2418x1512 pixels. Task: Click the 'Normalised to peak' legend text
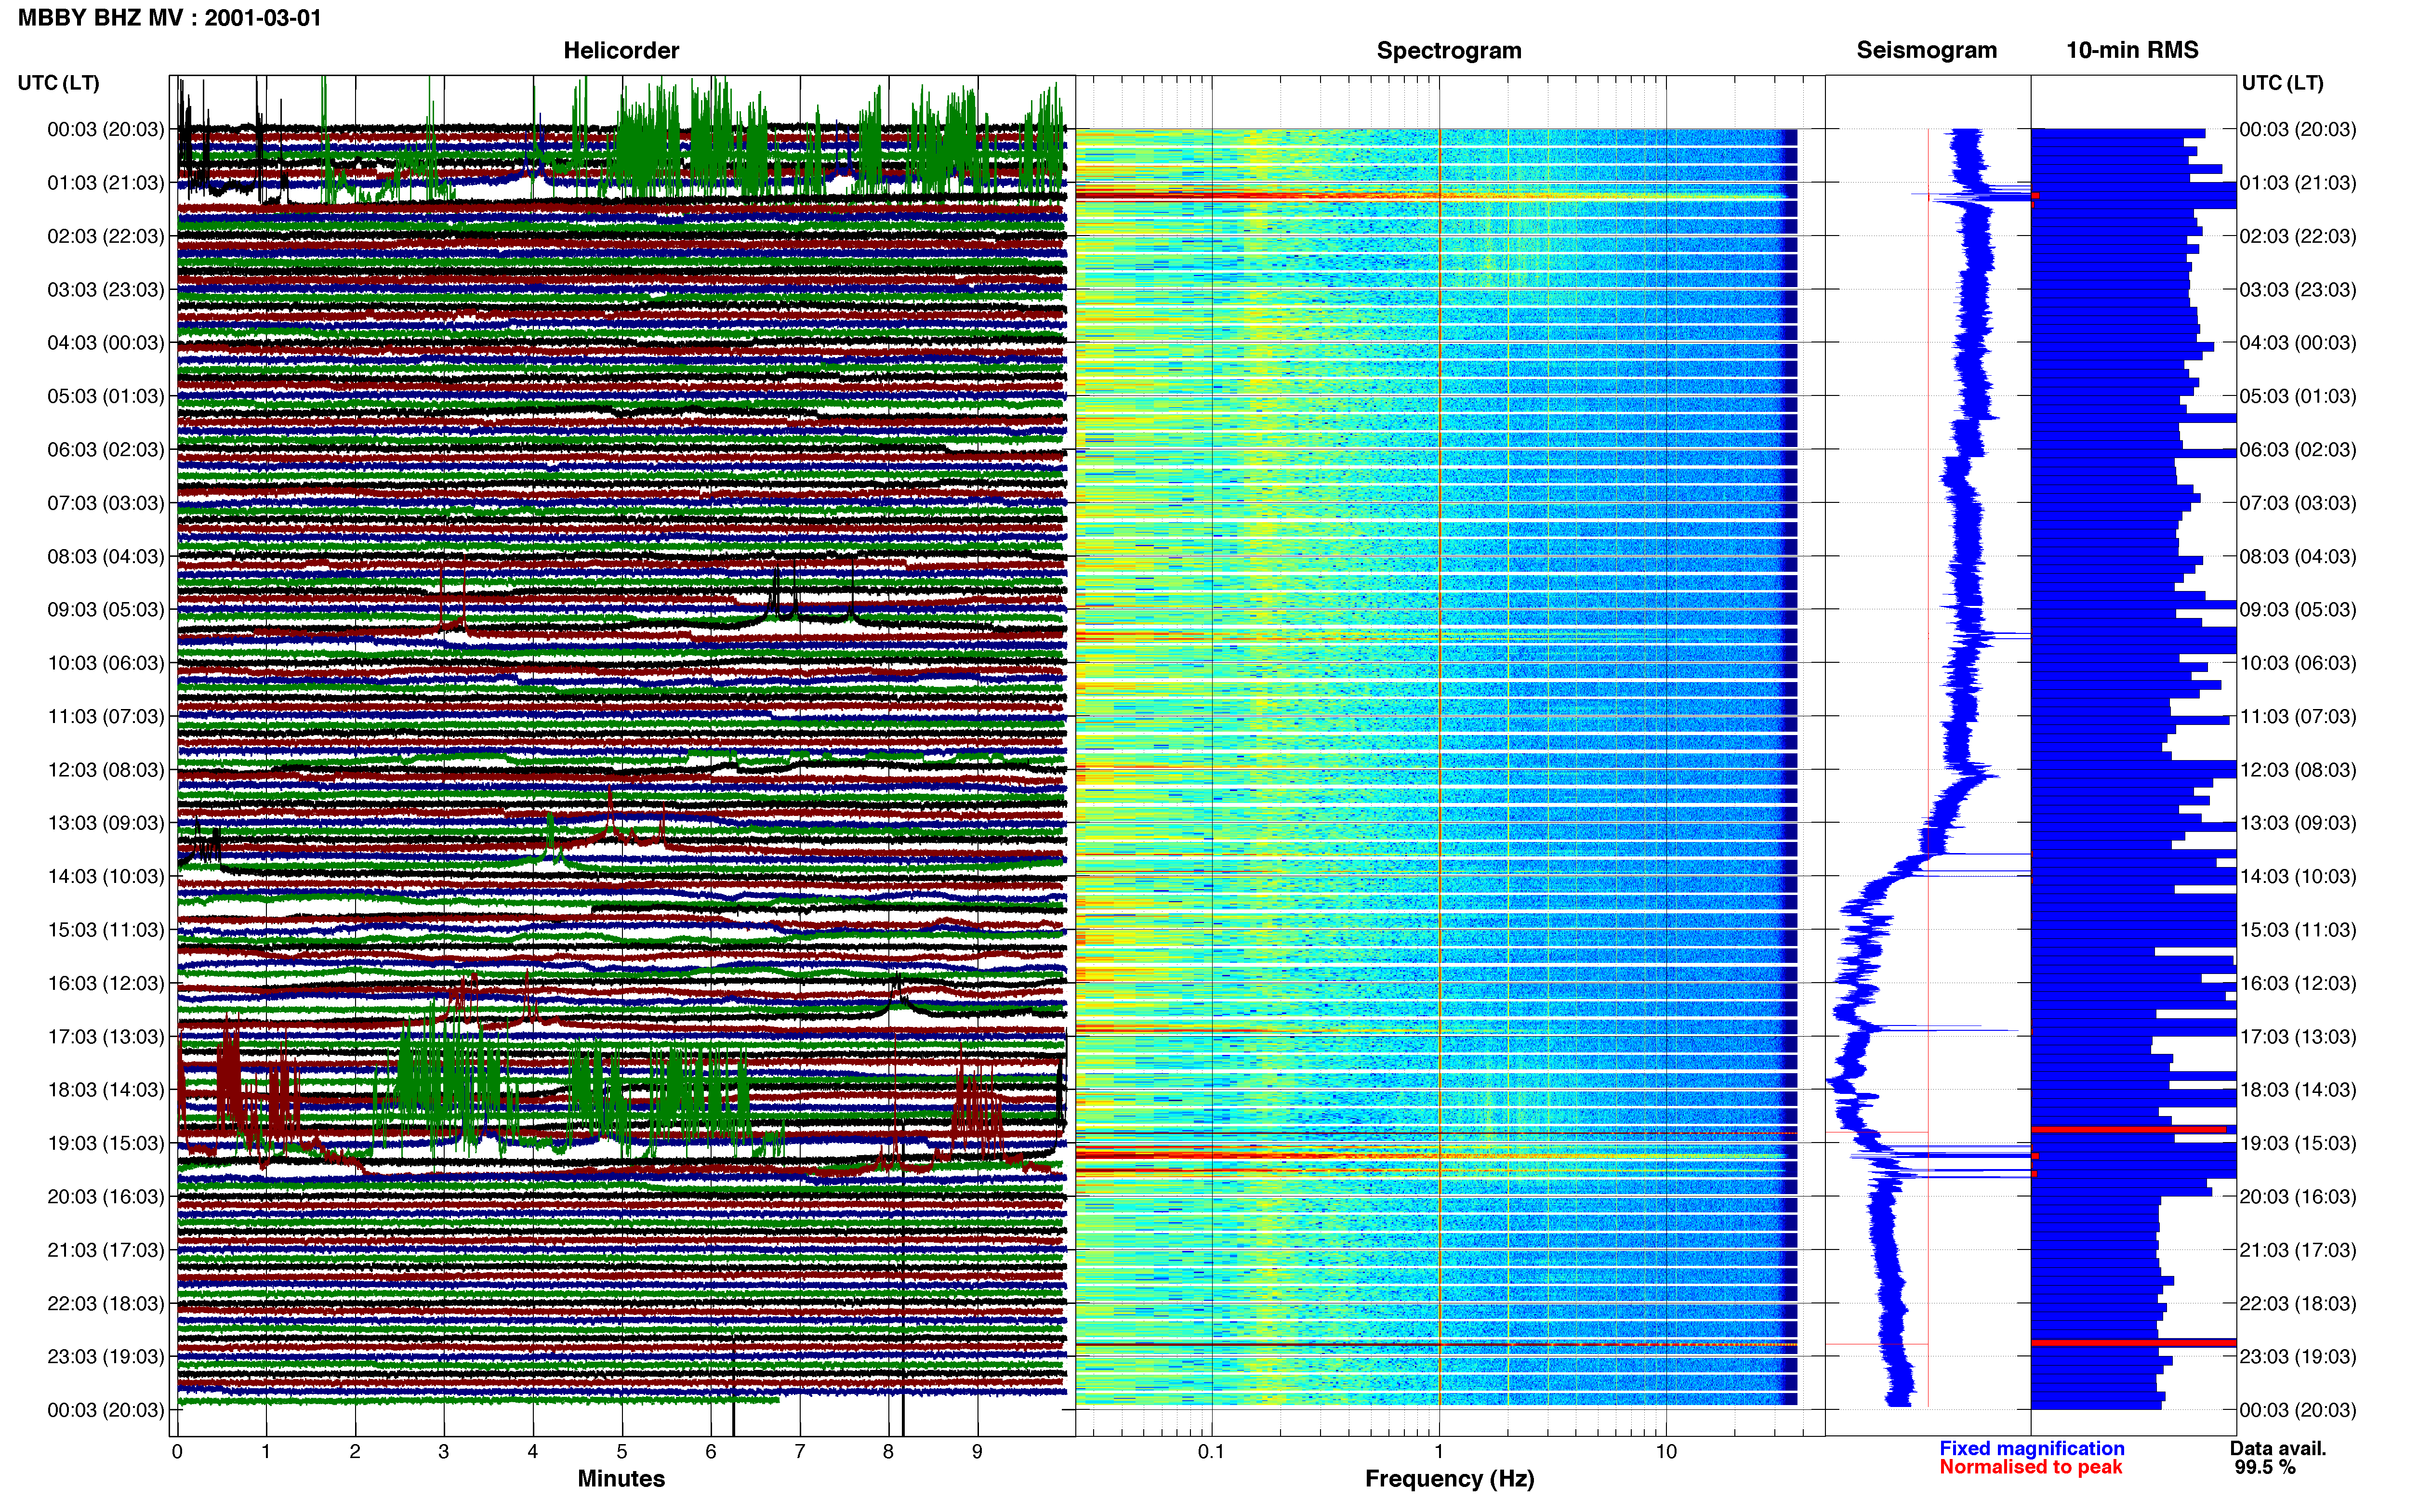[x=2030, y=1468]
